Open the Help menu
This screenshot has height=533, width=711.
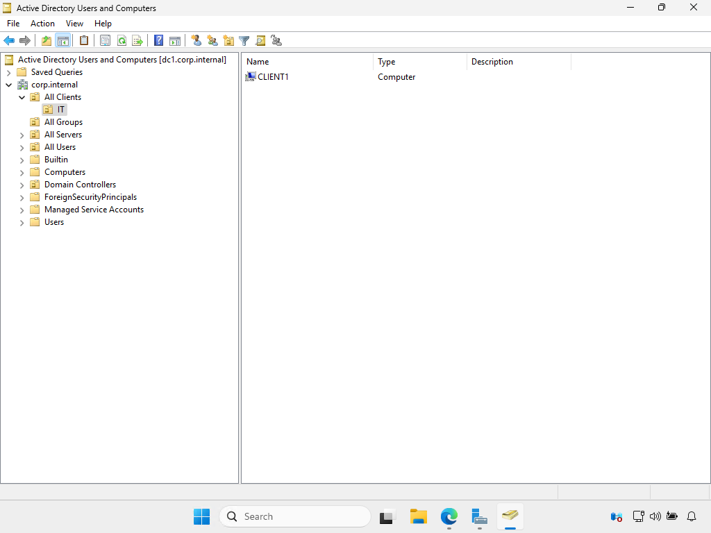point(103,24)
